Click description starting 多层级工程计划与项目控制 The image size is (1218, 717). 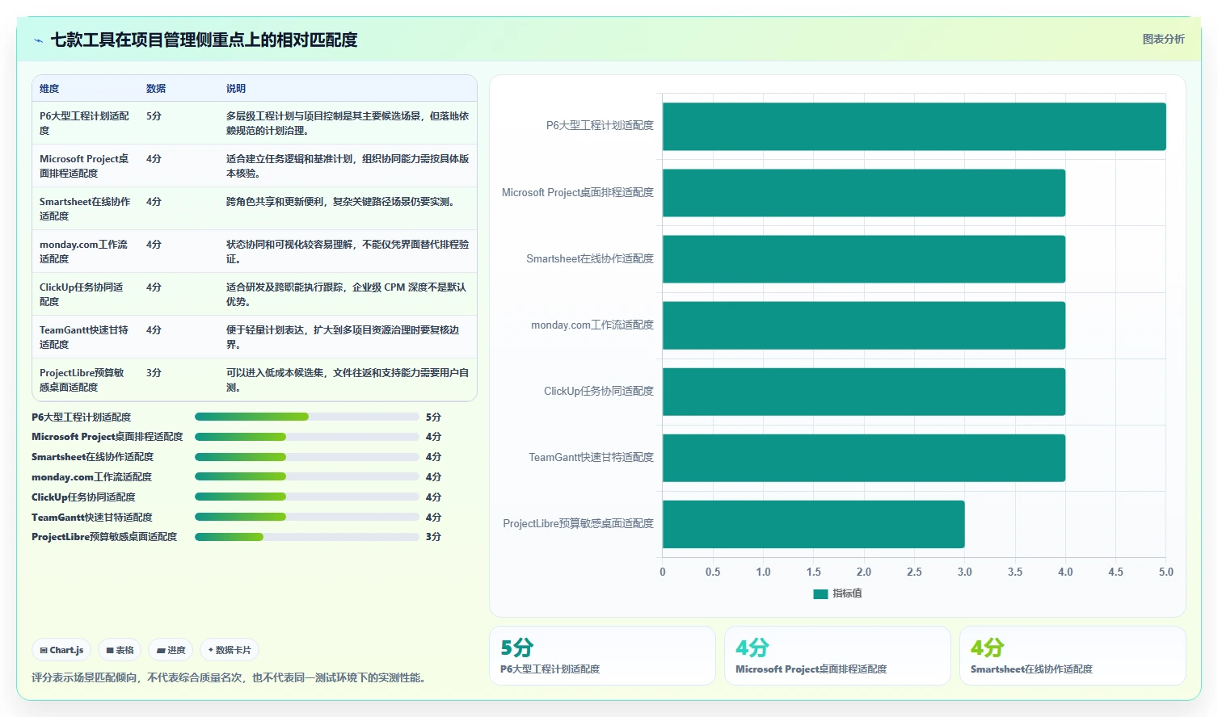348,124
